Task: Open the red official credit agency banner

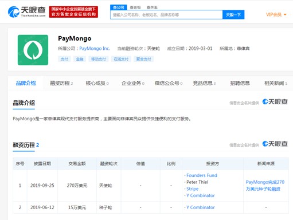Action: click(x=73, y=12)
